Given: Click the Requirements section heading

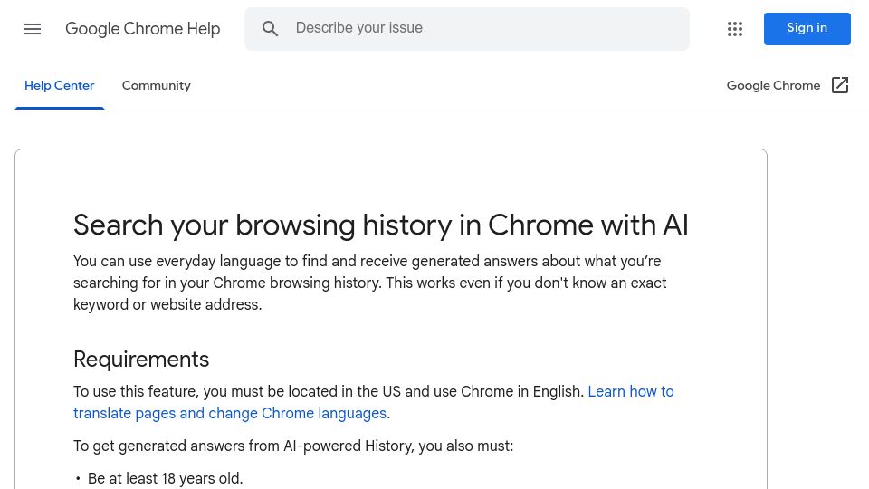Looking at the screenshot, I should [x=141, y=360].
